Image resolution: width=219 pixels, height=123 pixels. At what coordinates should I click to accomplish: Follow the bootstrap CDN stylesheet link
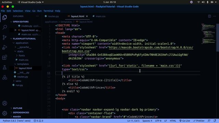pos(151,47)
